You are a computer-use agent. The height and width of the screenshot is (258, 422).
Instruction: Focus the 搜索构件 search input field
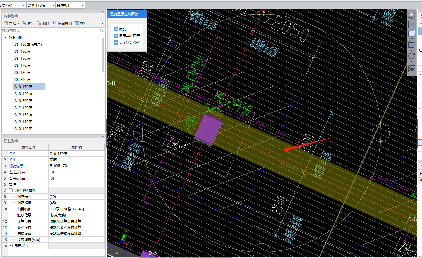click(50, 30)
